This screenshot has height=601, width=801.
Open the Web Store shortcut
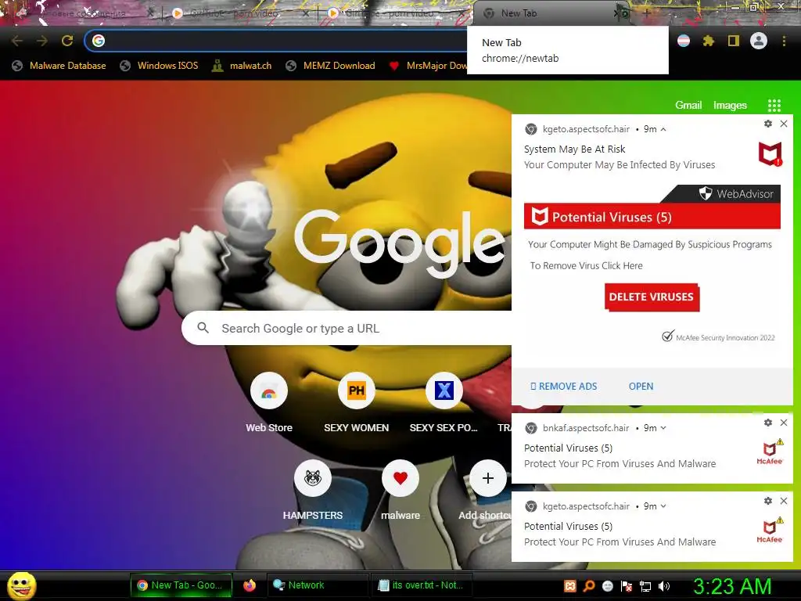pyautogui.click(x=269, y=403)
